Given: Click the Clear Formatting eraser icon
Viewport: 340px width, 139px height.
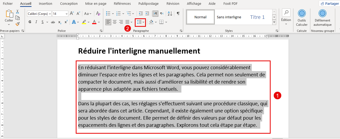Looking at the screenshot, I should point(98,14).
